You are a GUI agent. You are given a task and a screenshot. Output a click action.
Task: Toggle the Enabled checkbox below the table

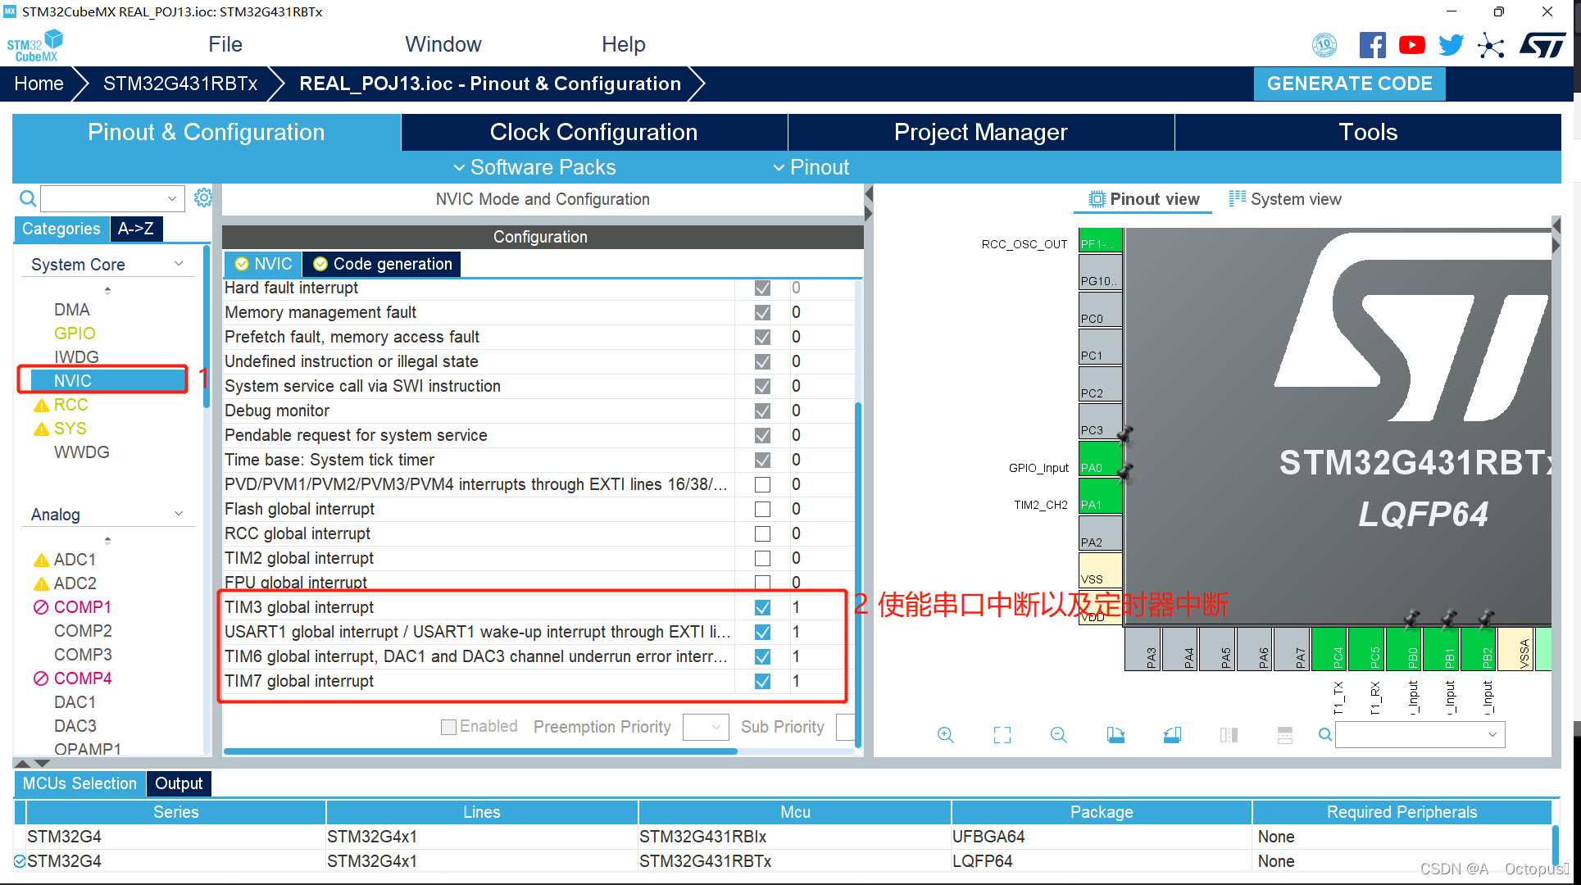coord(448,727)
